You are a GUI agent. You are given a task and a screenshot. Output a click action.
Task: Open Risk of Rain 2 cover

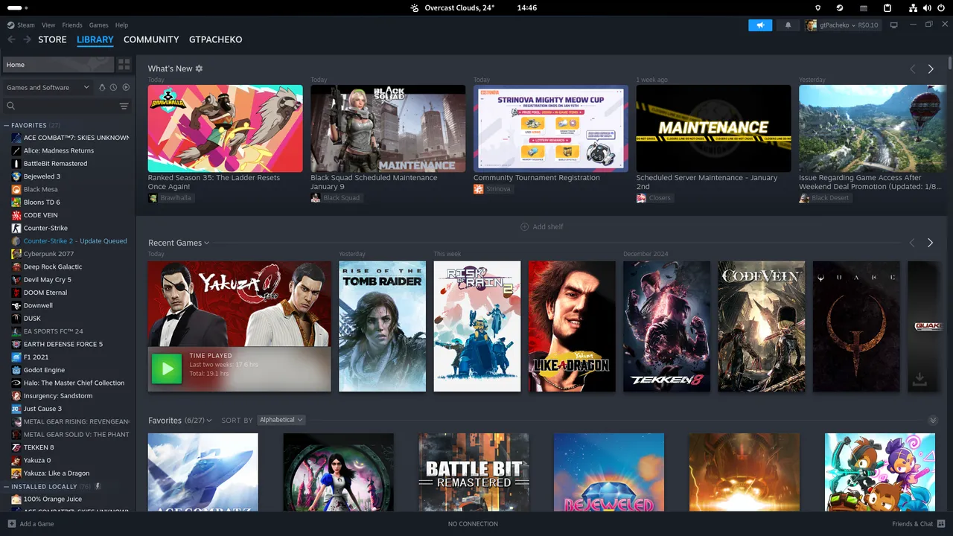click(x=477, y=326)
